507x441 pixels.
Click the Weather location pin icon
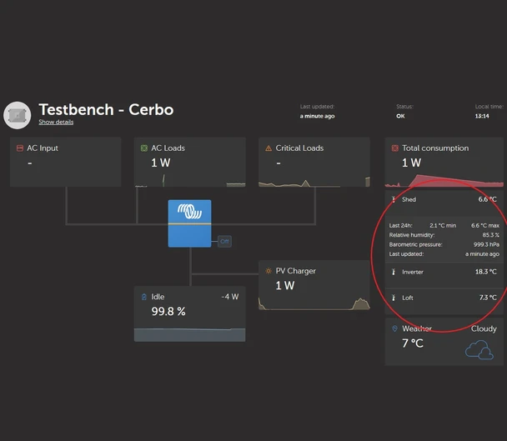(x=394, y=328)
